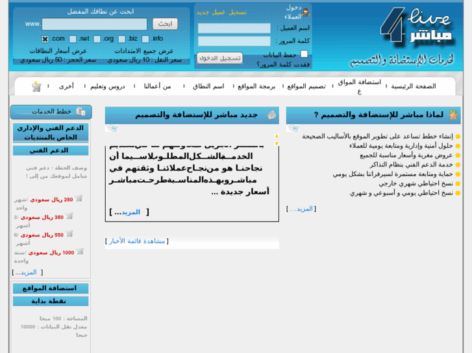
Task: Click the cart icon beside 1000 ريال سعودي
Action: pos(80,251)
